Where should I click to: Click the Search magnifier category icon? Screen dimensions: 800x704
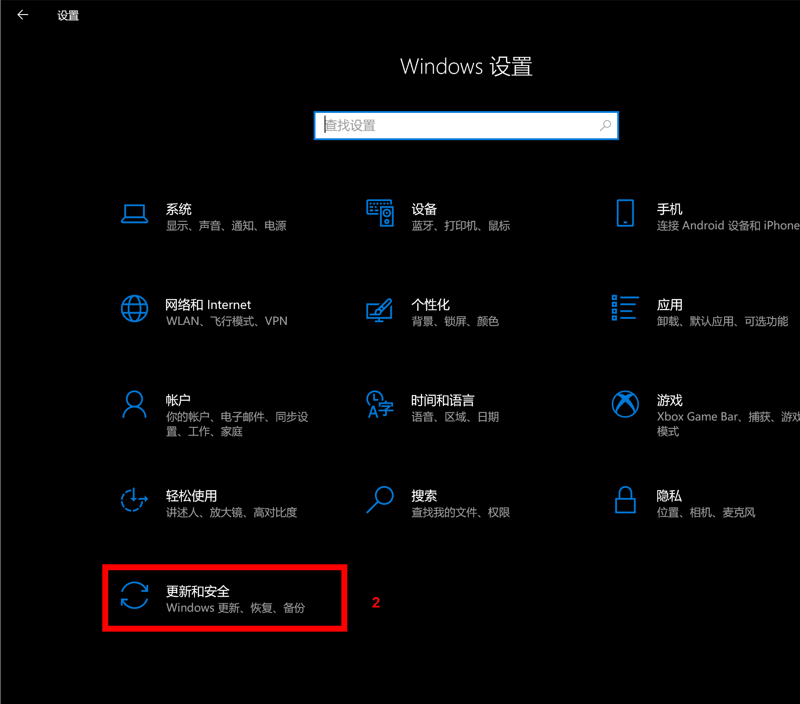coord(380,500)
